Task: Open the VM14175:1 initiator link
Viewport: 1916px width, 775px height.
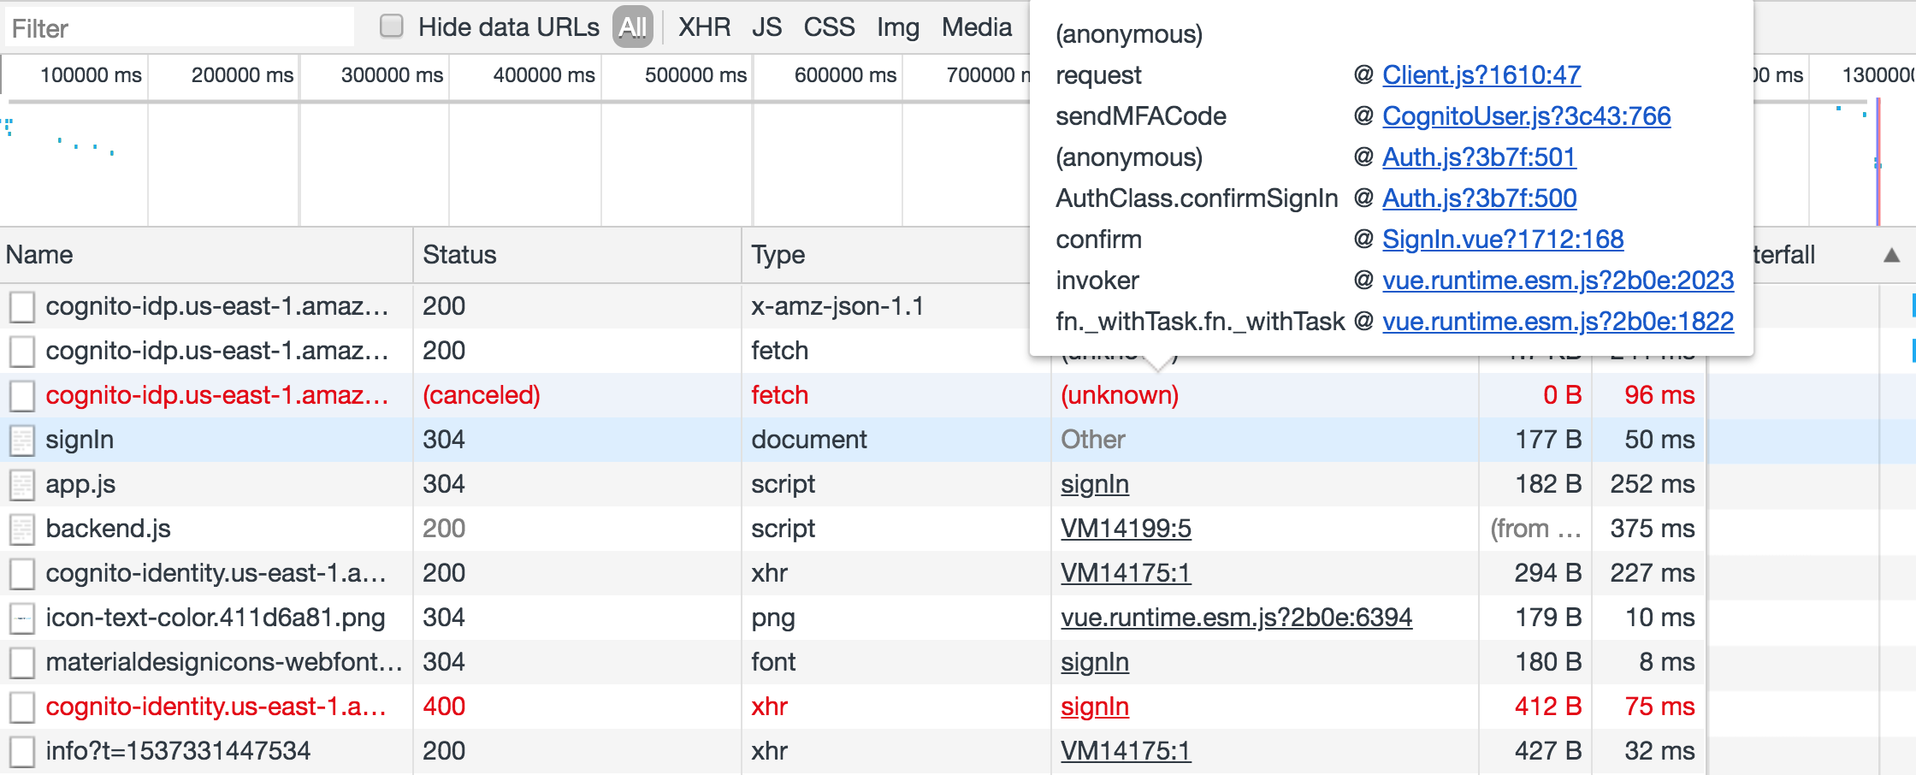Action: point(1126,573)
